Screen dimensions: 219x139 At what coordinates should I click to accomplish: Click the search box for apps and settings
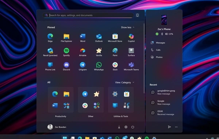click(88, 15)
